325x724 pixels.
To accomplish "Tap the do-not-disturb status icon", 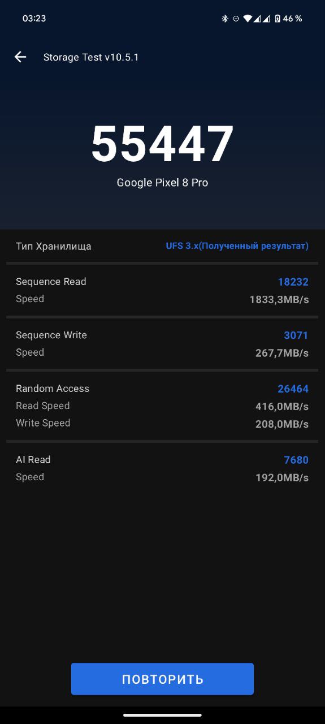I will 236,19.
